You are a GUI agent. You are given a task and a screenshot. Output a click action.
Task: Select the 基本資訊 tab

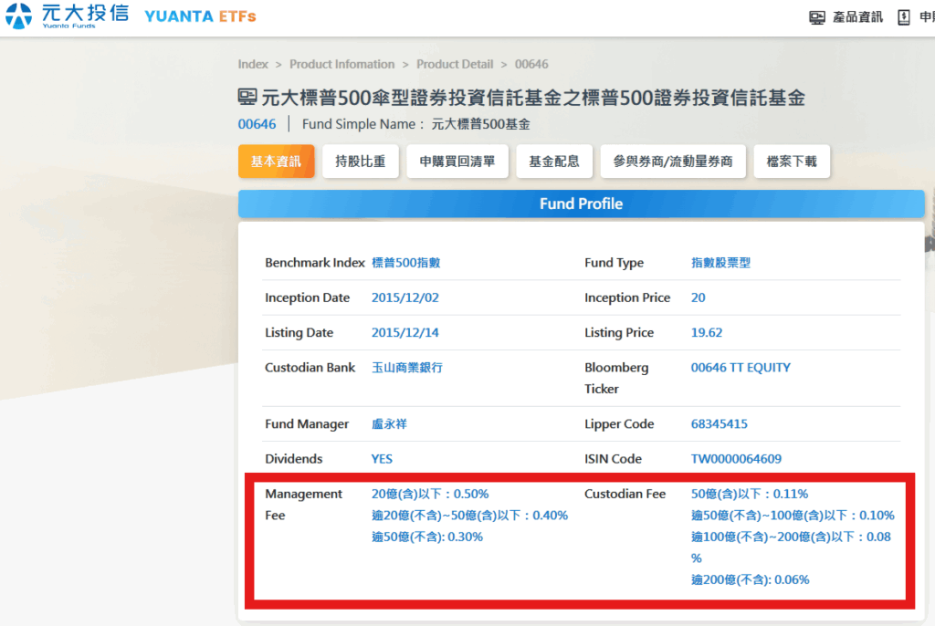point(276,161)
